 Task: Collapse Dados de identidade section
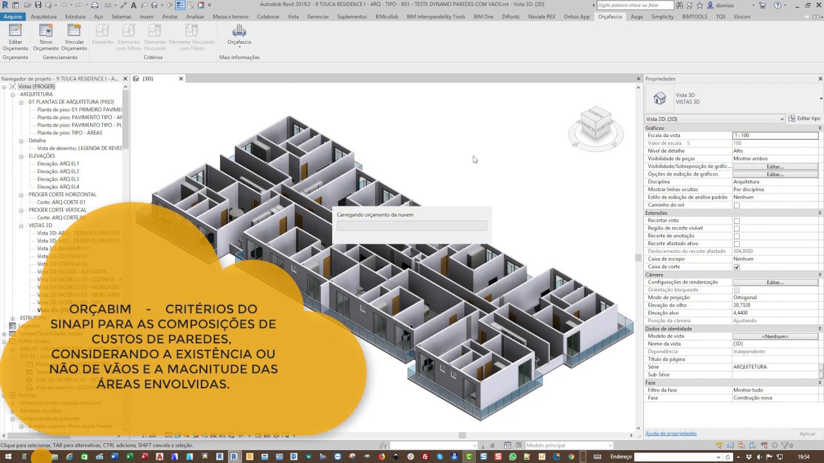(x=819, y=329)
